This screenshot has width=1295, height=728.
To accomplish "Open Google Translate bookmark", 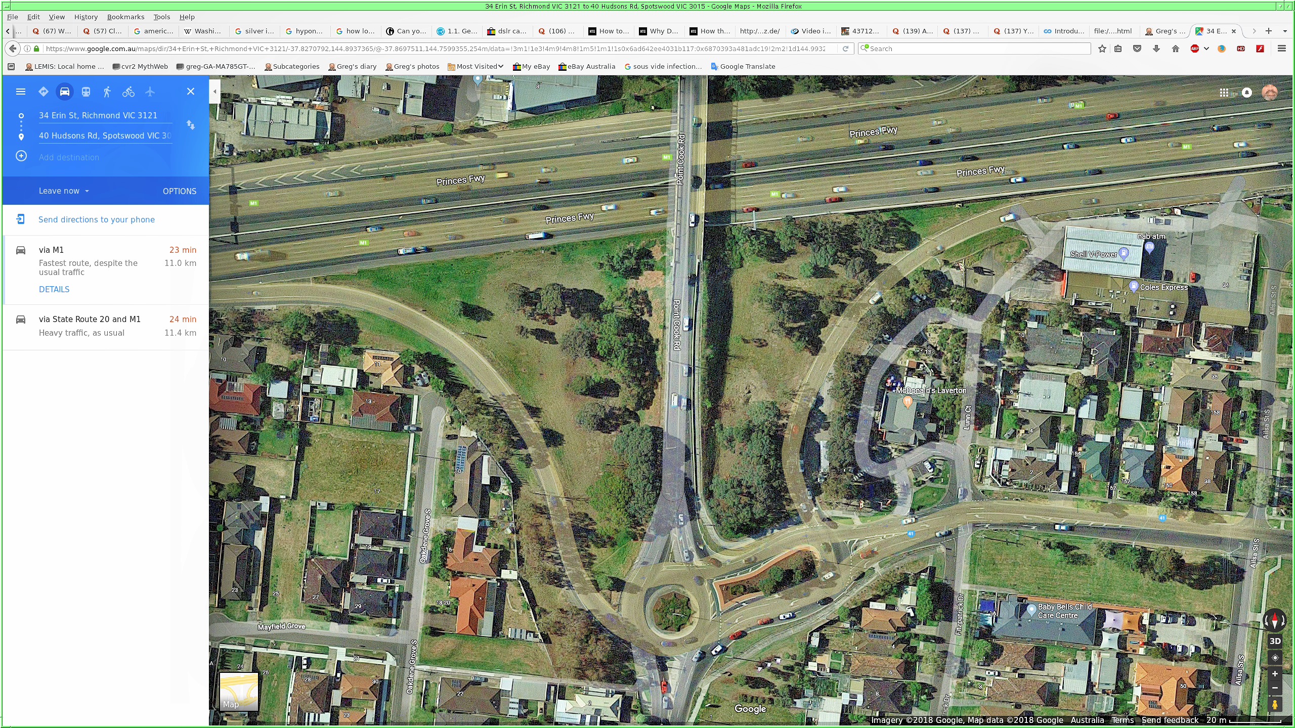I will click(743, 66).
